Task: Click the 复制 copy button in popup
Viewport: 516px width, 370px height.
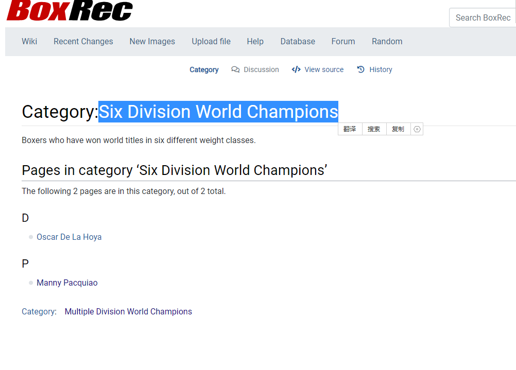Action: (x=398, y=129)
